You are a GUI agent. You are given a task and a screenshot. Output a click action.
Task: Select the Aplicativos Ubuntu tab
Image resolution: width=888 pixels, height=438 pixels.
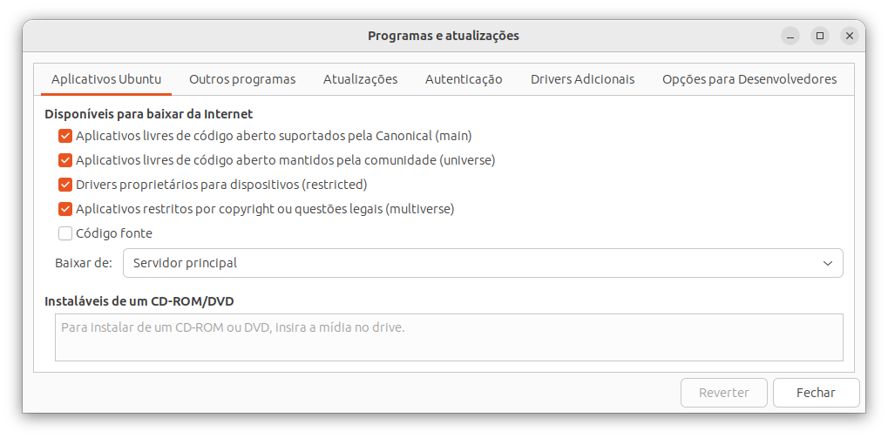(x=106, y=79)
